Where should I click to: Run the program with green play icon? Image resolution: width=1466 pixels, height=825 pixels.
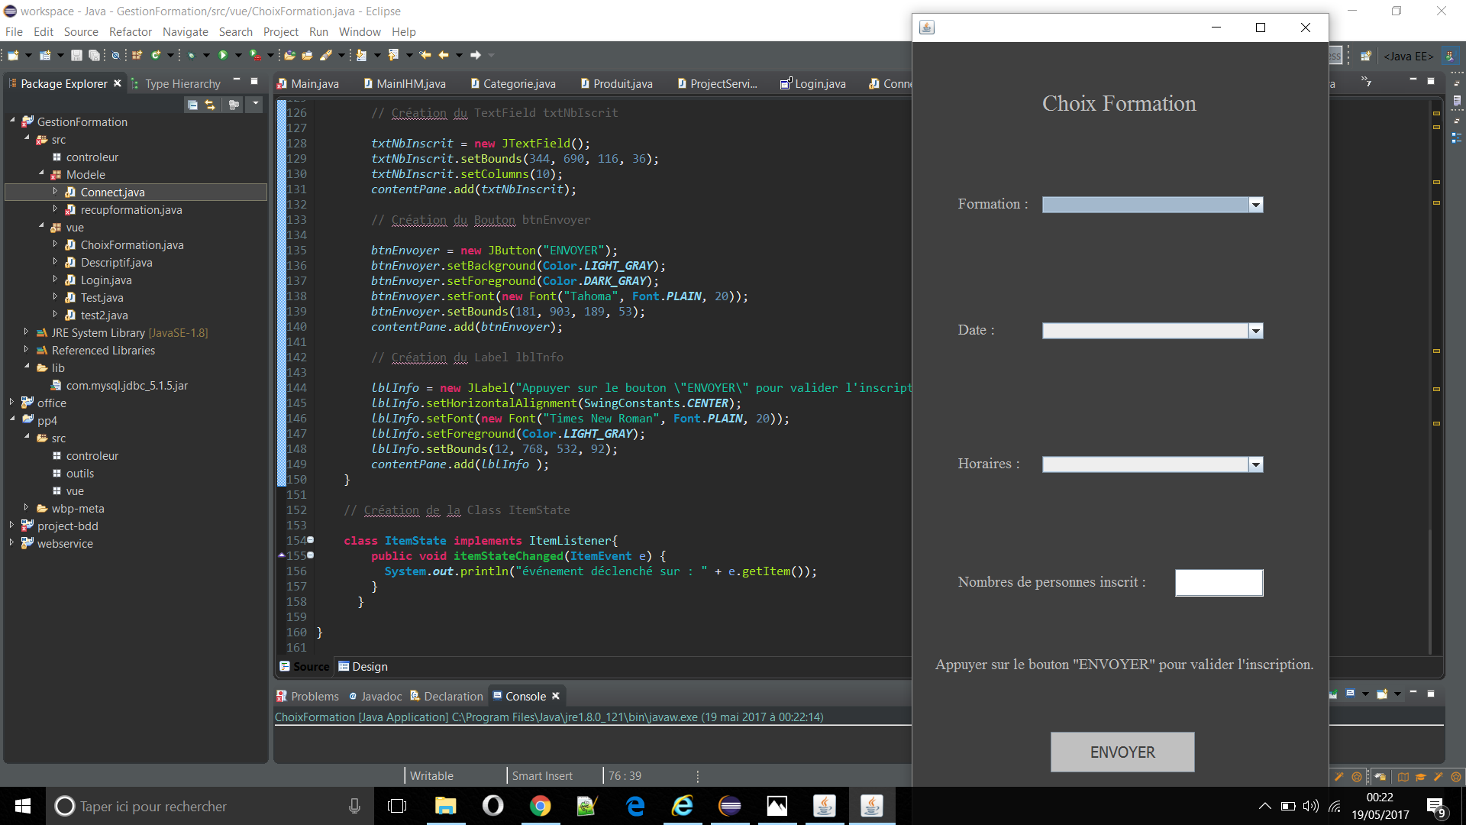tap(223, 55)
